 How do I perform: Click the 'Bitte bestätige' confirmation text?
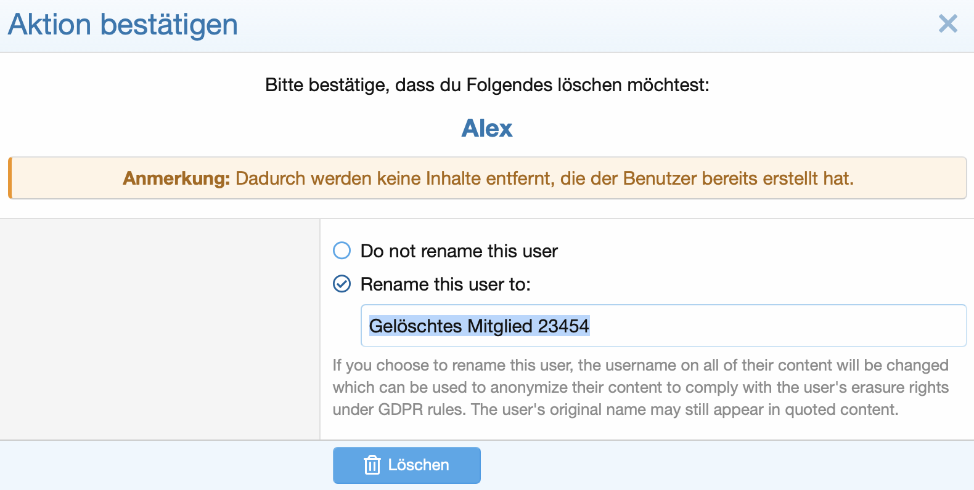487,85
